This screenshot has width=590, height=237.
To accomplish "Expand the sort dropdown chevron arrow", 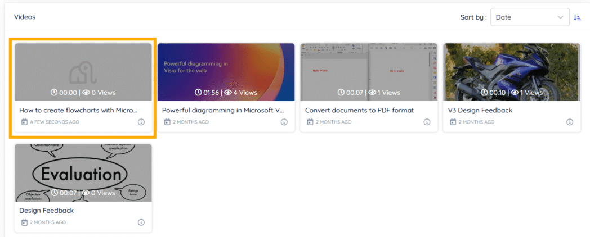I will (x=561, y=17).
